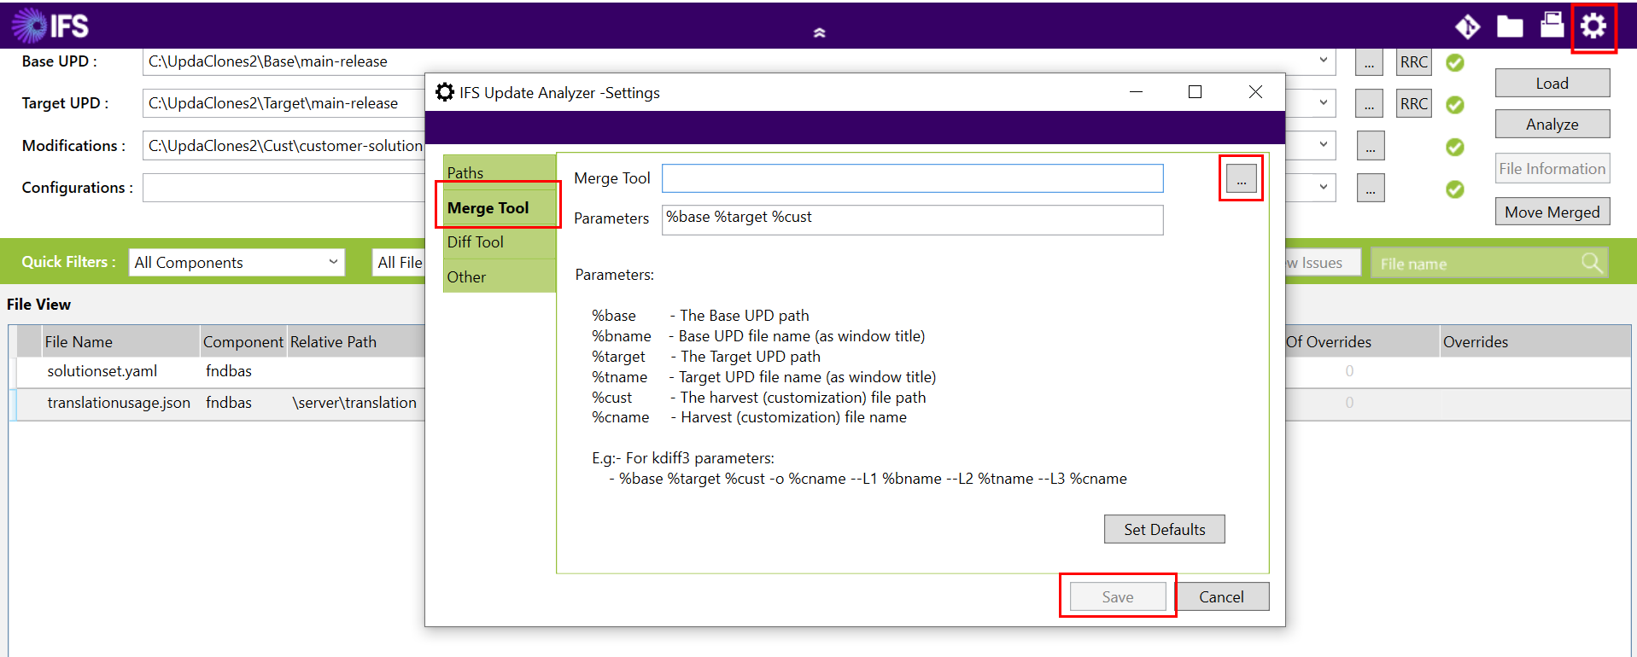Focus the Merge Tool path field

[912, 178]
